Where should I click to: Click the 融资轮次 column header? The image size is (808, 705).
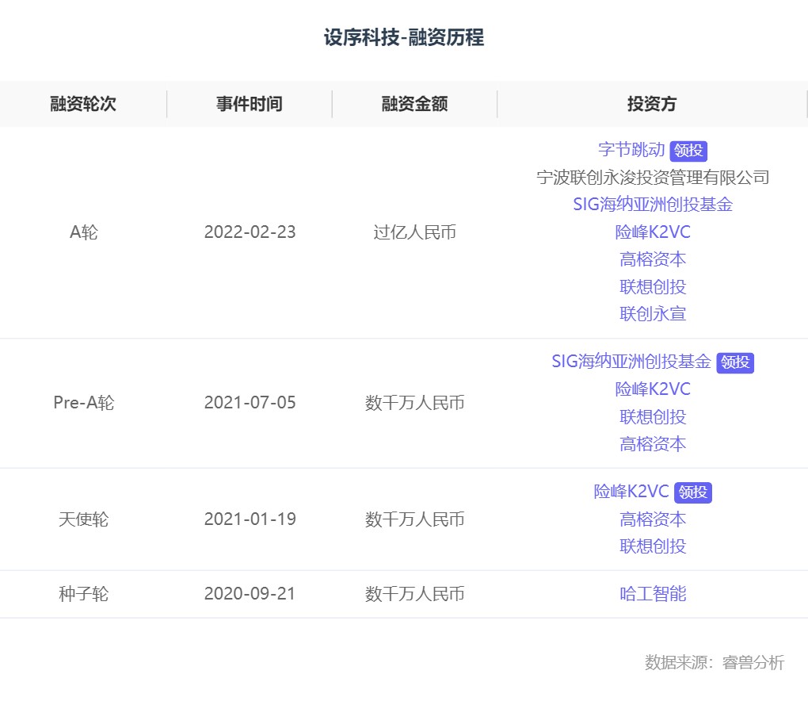[x=83, y=104]
